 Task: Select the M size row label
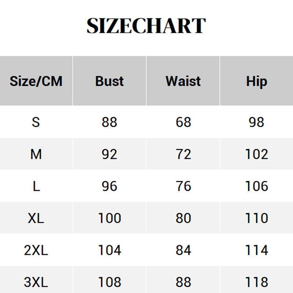tap(36, 154)
